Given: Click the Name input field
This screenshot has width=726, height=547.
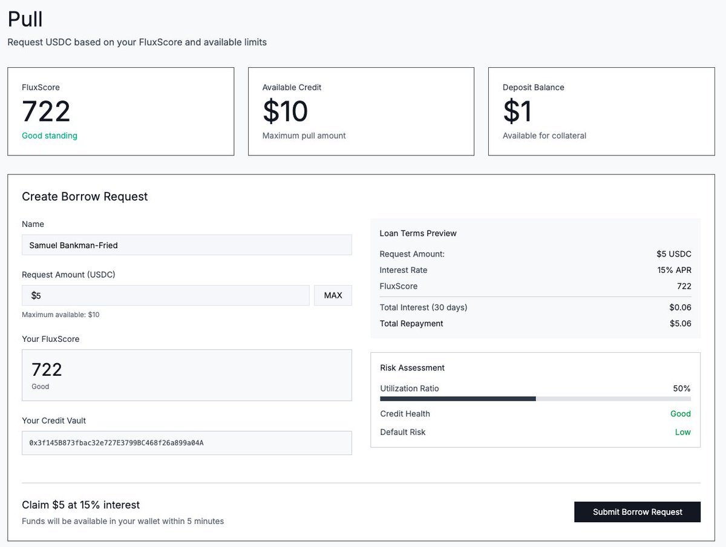Looking at the screenshot, I should 186,244.
